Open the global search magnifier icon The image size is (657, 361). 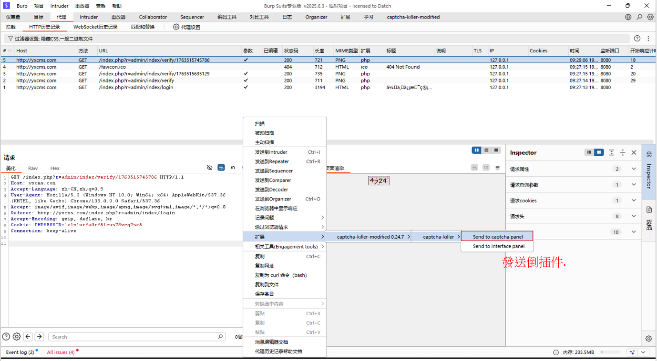click(639, 17)
